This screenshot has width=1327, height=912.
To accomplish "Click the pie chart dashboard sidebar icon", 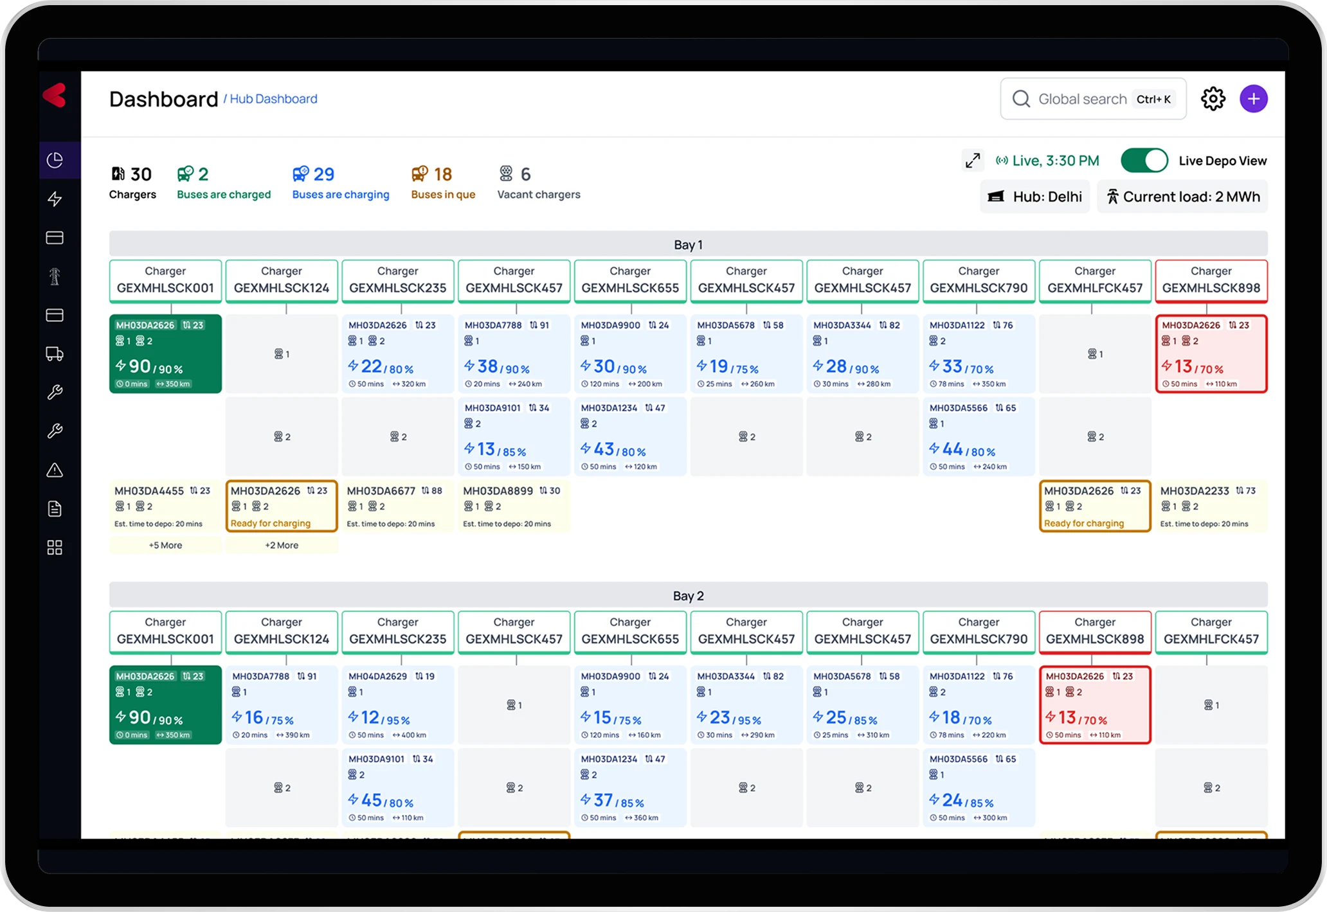I will pos(55,160).
